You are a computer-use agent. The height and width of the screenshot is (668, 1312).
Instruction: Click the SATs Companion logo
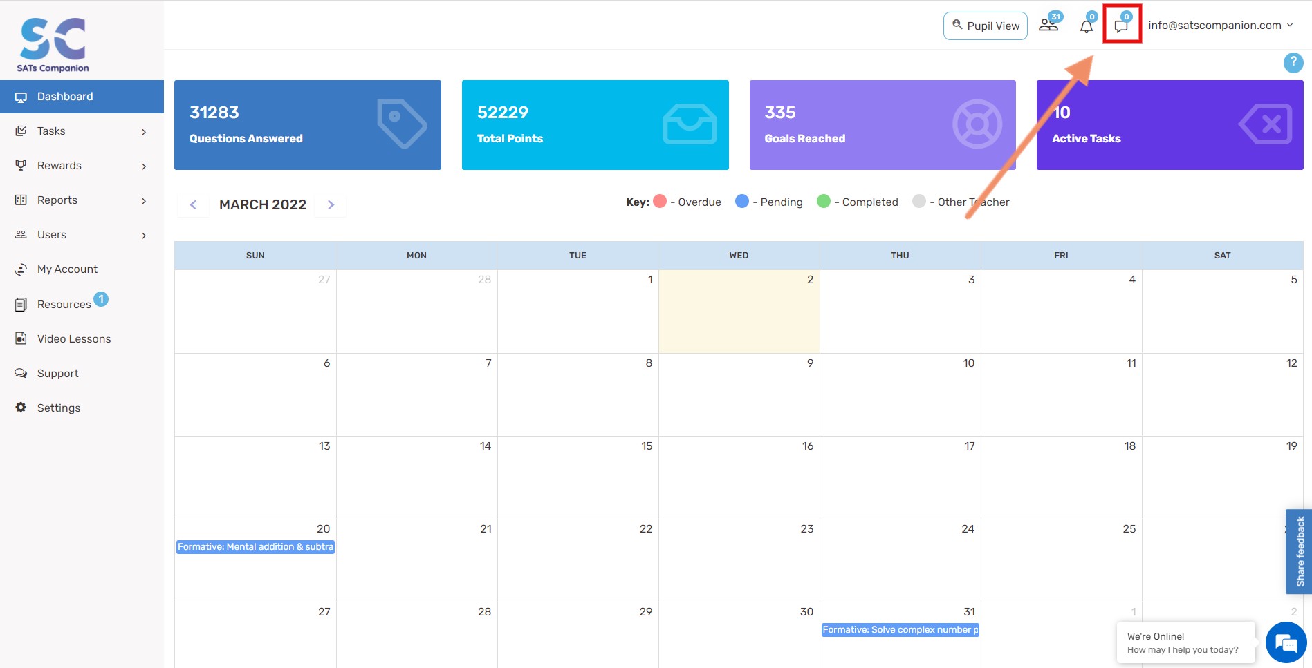point(53,45)
